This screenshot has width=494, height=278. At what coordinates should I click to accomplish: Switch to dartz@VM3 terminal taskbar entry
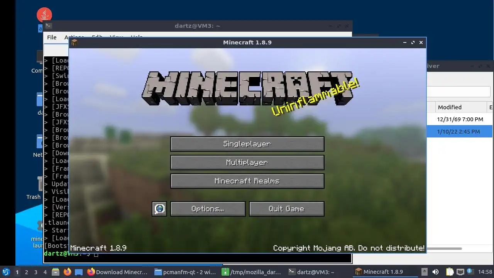(x=319, y=272)
